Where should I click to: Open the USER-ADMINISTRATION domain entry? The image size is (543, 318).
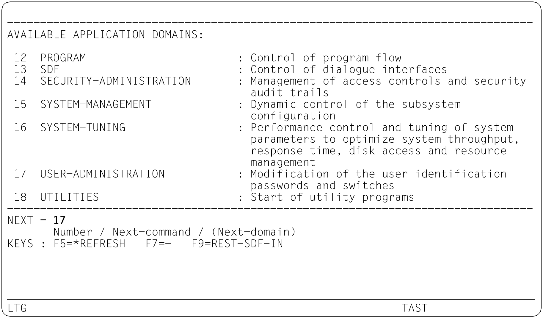point(102,174)
